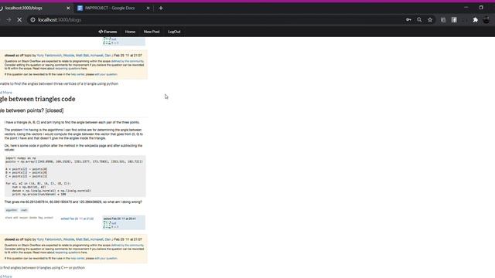The height and width of the screenshot is (278, 495).
Task: Open saved passwords key icon
Action: pos(408,19)
